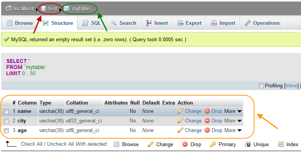The image size is (301, 153).
Task: Click the varchar(30) type in the age row
Action: 51,130
